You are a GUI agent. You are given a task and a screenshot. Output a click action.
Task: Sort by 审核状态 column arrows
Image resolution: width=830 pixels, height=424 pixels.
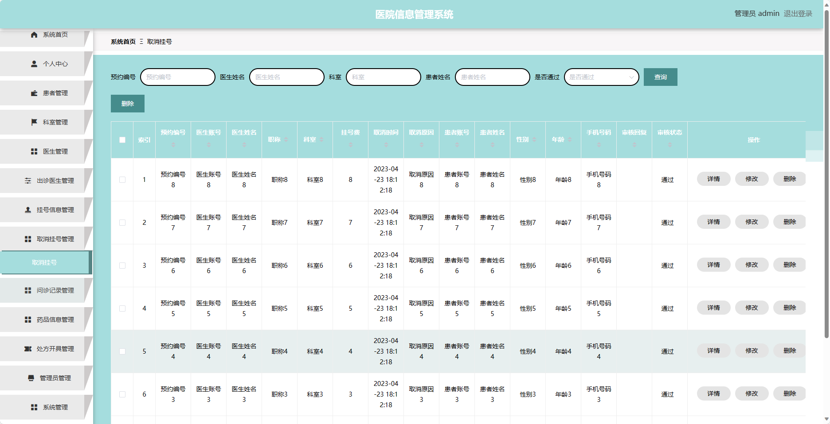670,145
